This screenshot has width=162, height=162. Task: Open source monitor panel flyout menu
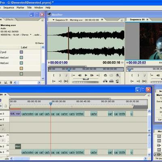[122, 20]
